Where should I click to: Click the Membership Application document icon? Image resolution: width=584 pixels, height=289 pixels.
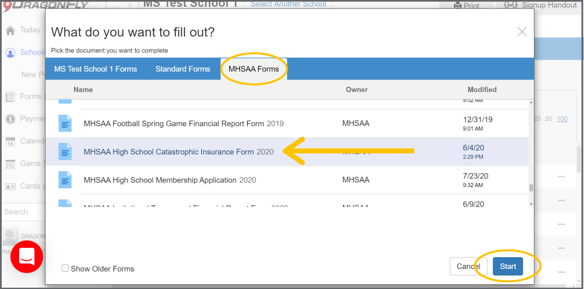pos(65,180)
